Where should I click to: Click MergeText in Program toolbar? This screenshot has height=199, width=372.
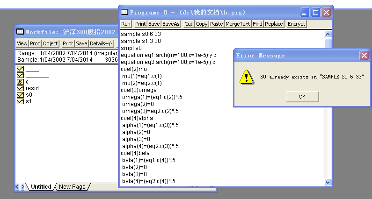tap(238, 24)
